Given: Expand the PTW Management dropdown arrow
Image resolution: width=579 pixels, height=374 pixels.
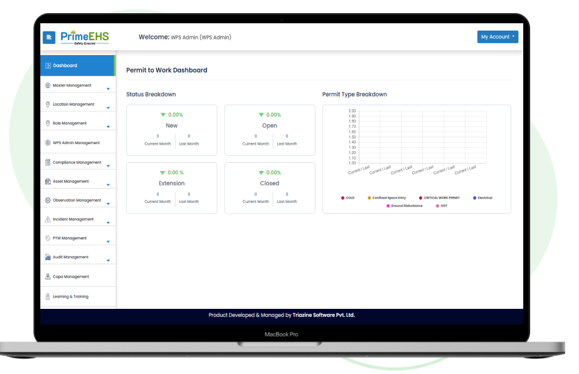Looking at the screenshot, I should pyautogui.click(x=108, y=242).
